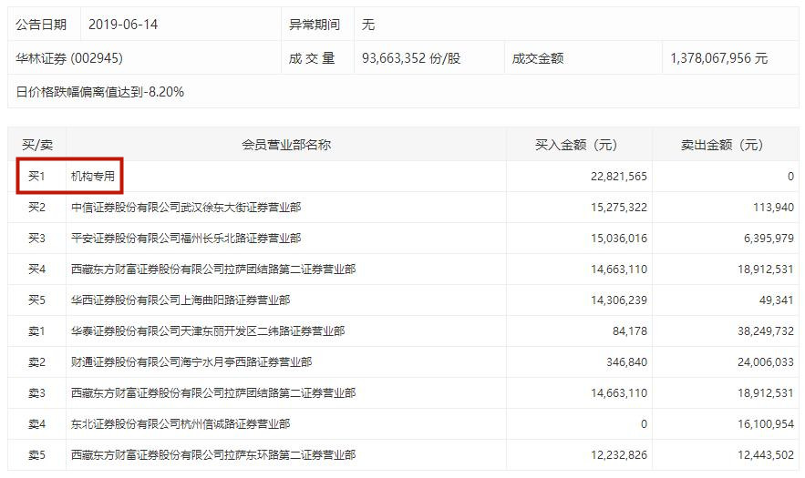Screen dimensions: 805x478
Task: Select the 买2 row label
Action: (x=36, y=208)
